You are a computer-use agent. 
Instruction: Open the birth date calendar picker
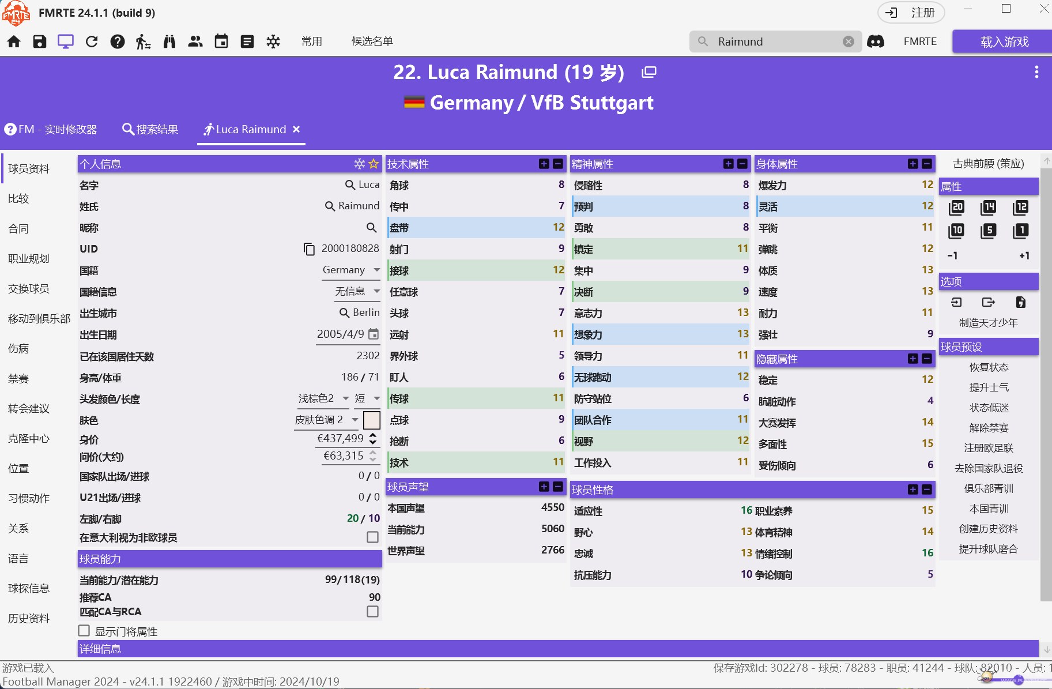pyautogui.click(x=374, y=334)
